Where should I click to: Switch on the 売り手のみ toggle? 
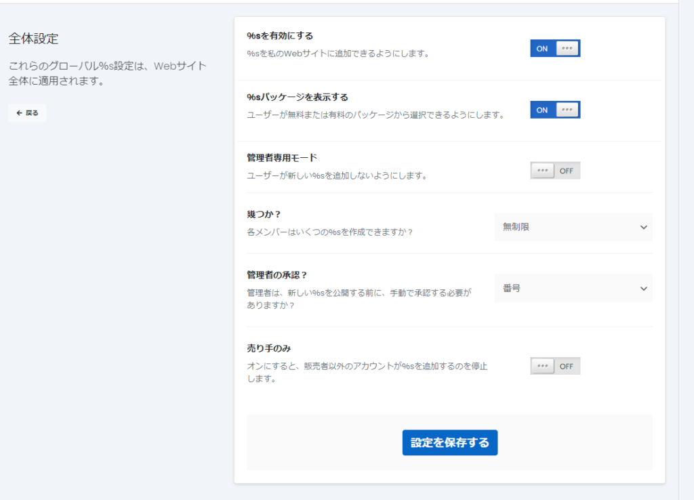tap(555, 367)
